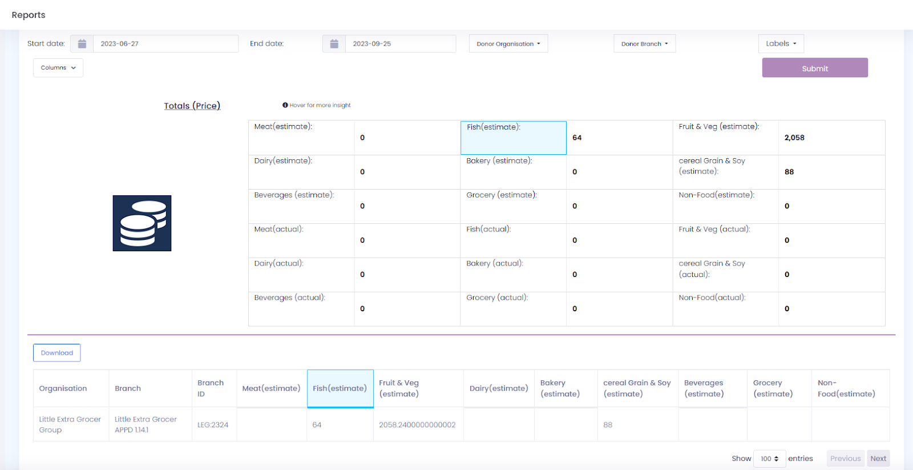
Task: Expand the Columns selector
Action: [x=58, y=68]
